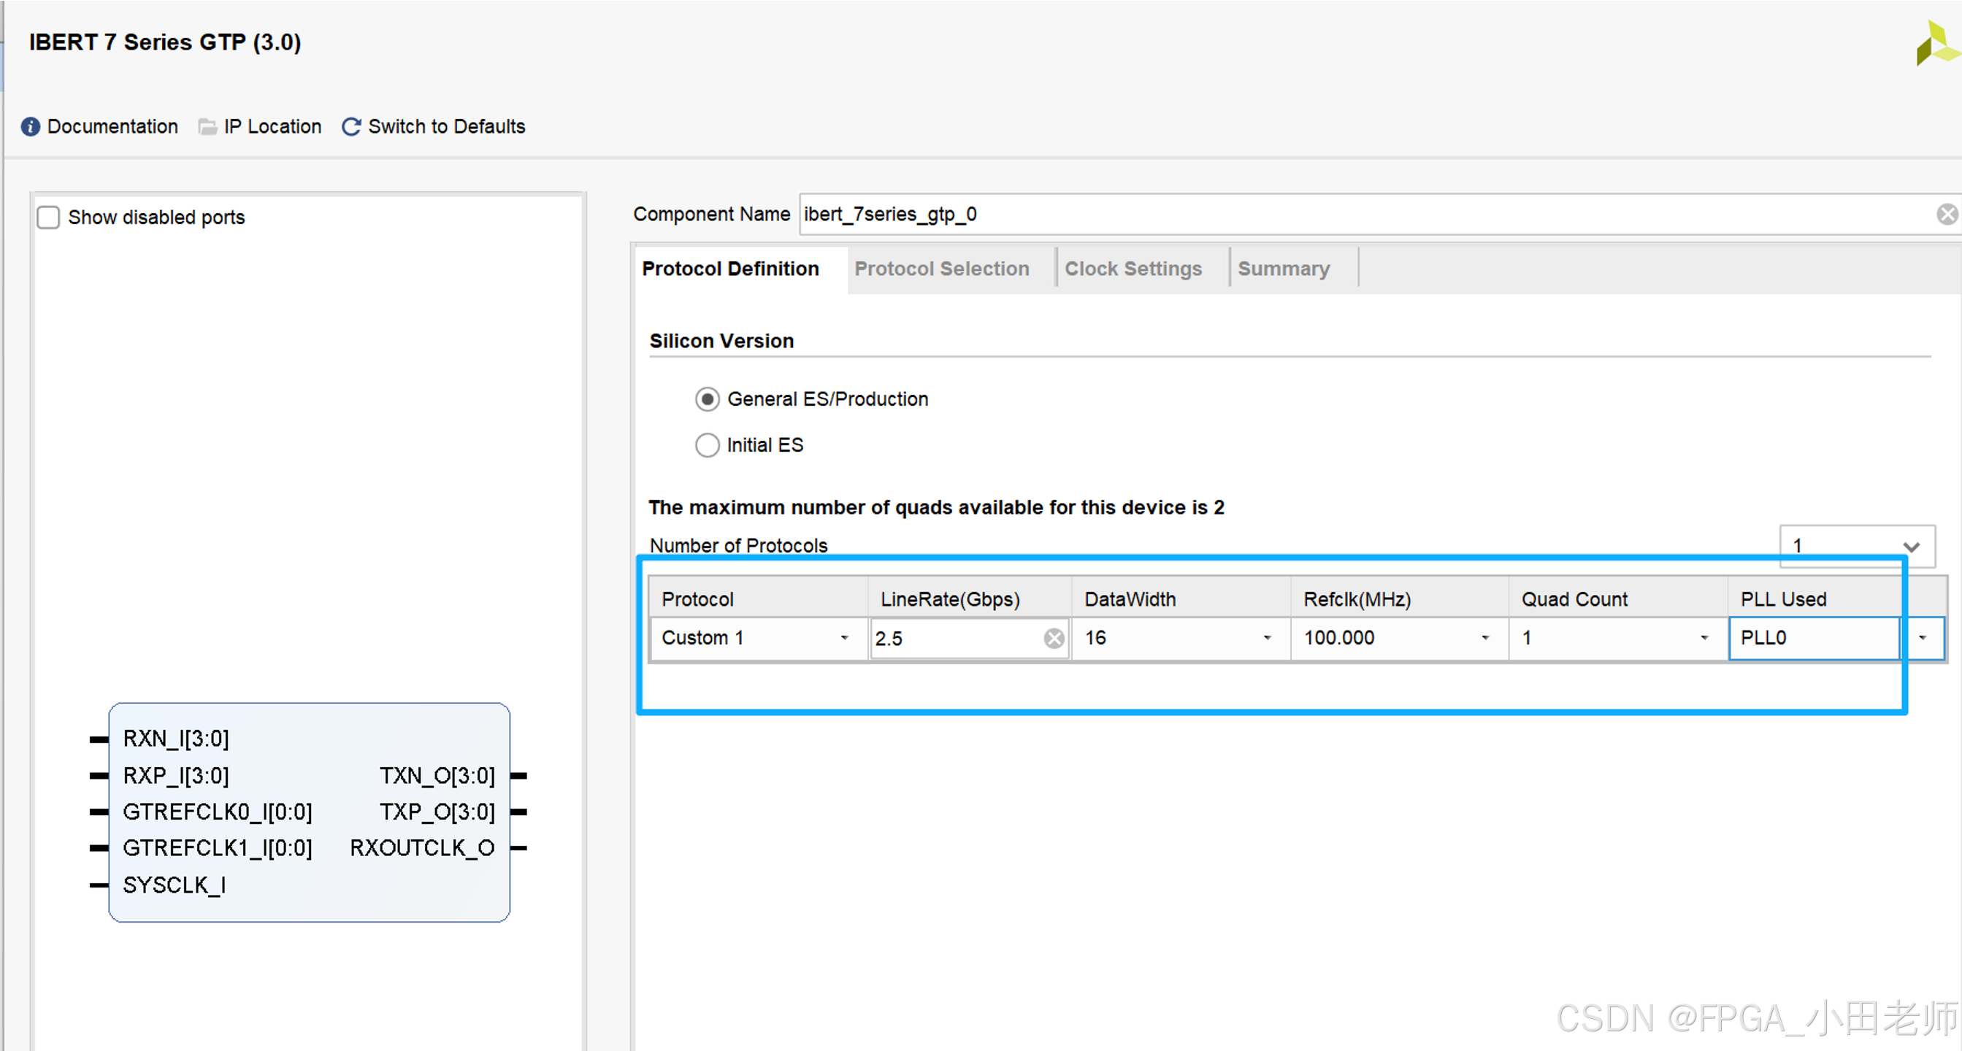Open the PLL Used dropdown arrow
Image resolution: width=1962 pixels, height=1051 pixels.
pyautogui.click(x=1923, y=638)
